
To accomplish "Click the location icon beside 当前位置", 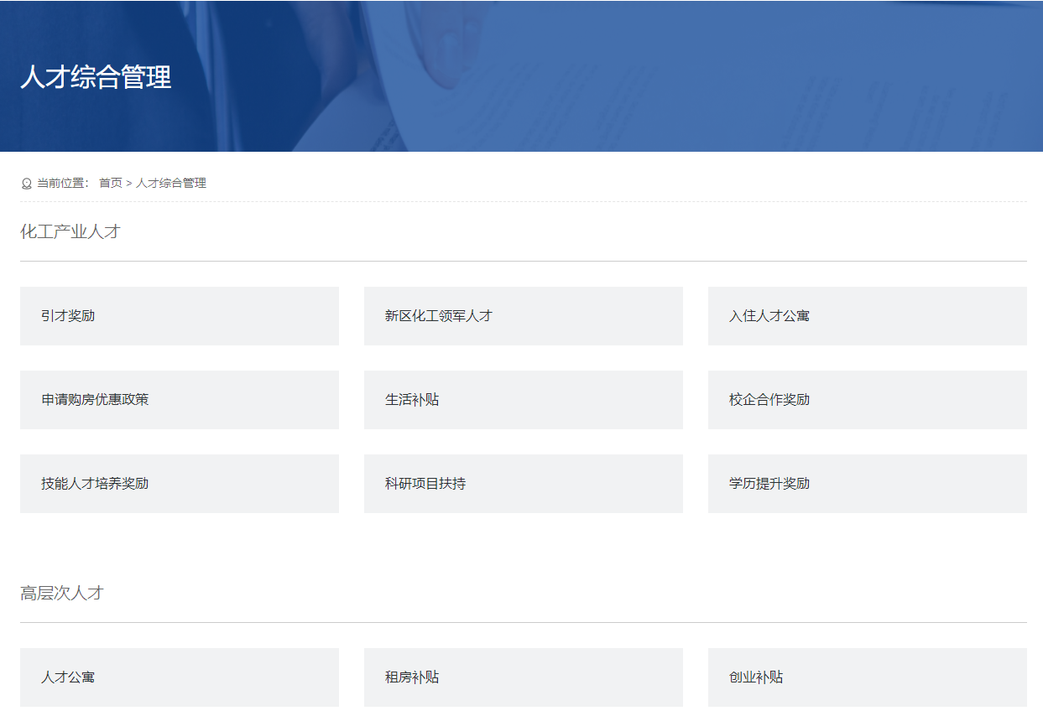I will 26,184.
